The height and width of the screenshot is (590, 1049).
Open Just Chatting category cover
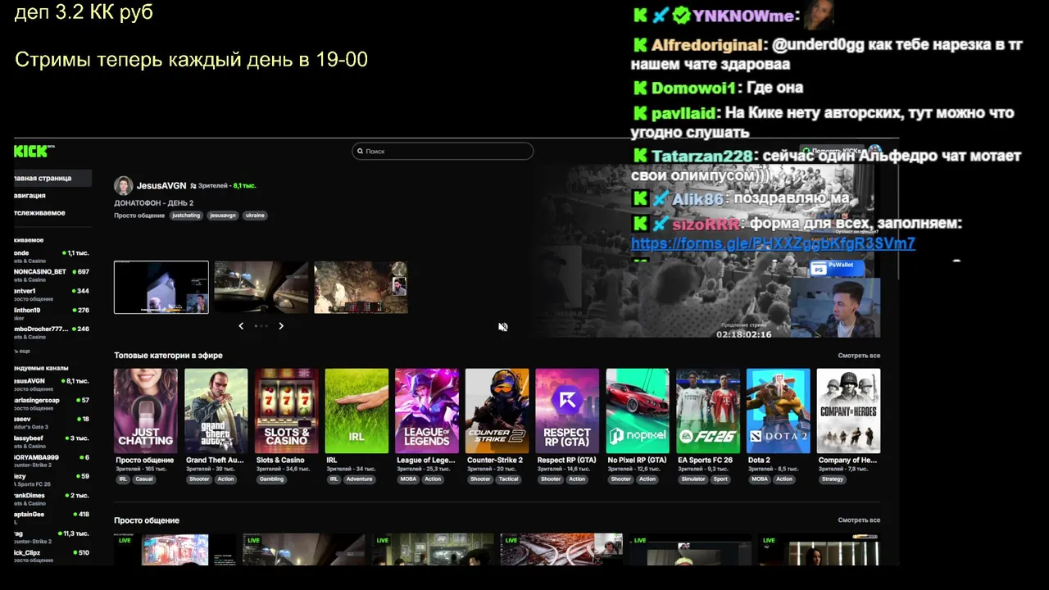(146, 411)
